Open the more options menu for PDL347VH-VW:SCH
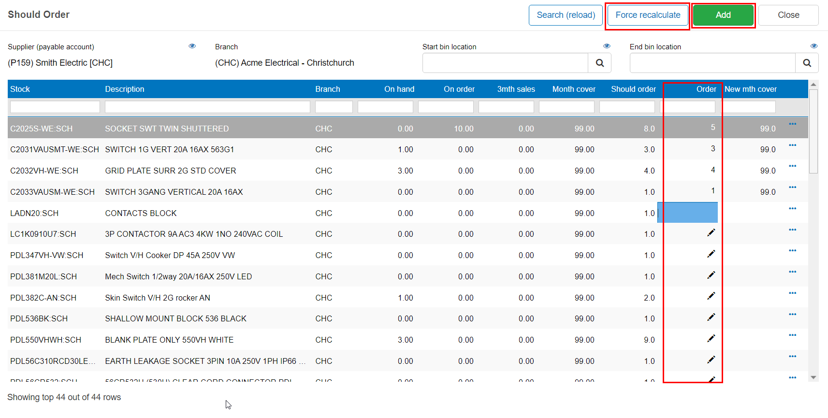828x418 pixels. 793,251
